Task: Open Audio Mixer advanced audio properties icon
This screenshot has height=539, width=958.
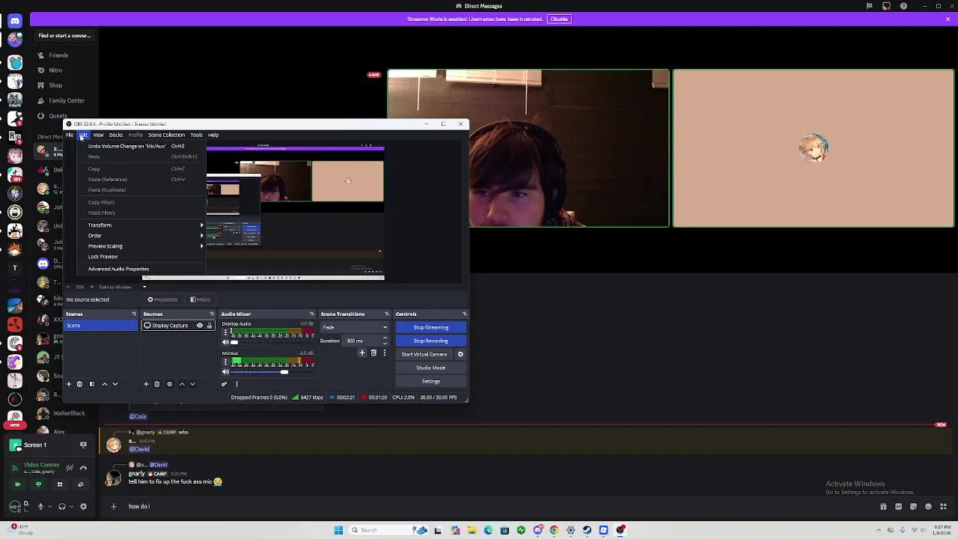Action: (x=224, y=384)
